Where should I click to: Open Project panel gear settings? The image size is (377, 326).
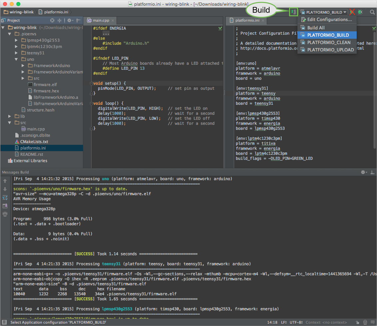tap(70, 20)
